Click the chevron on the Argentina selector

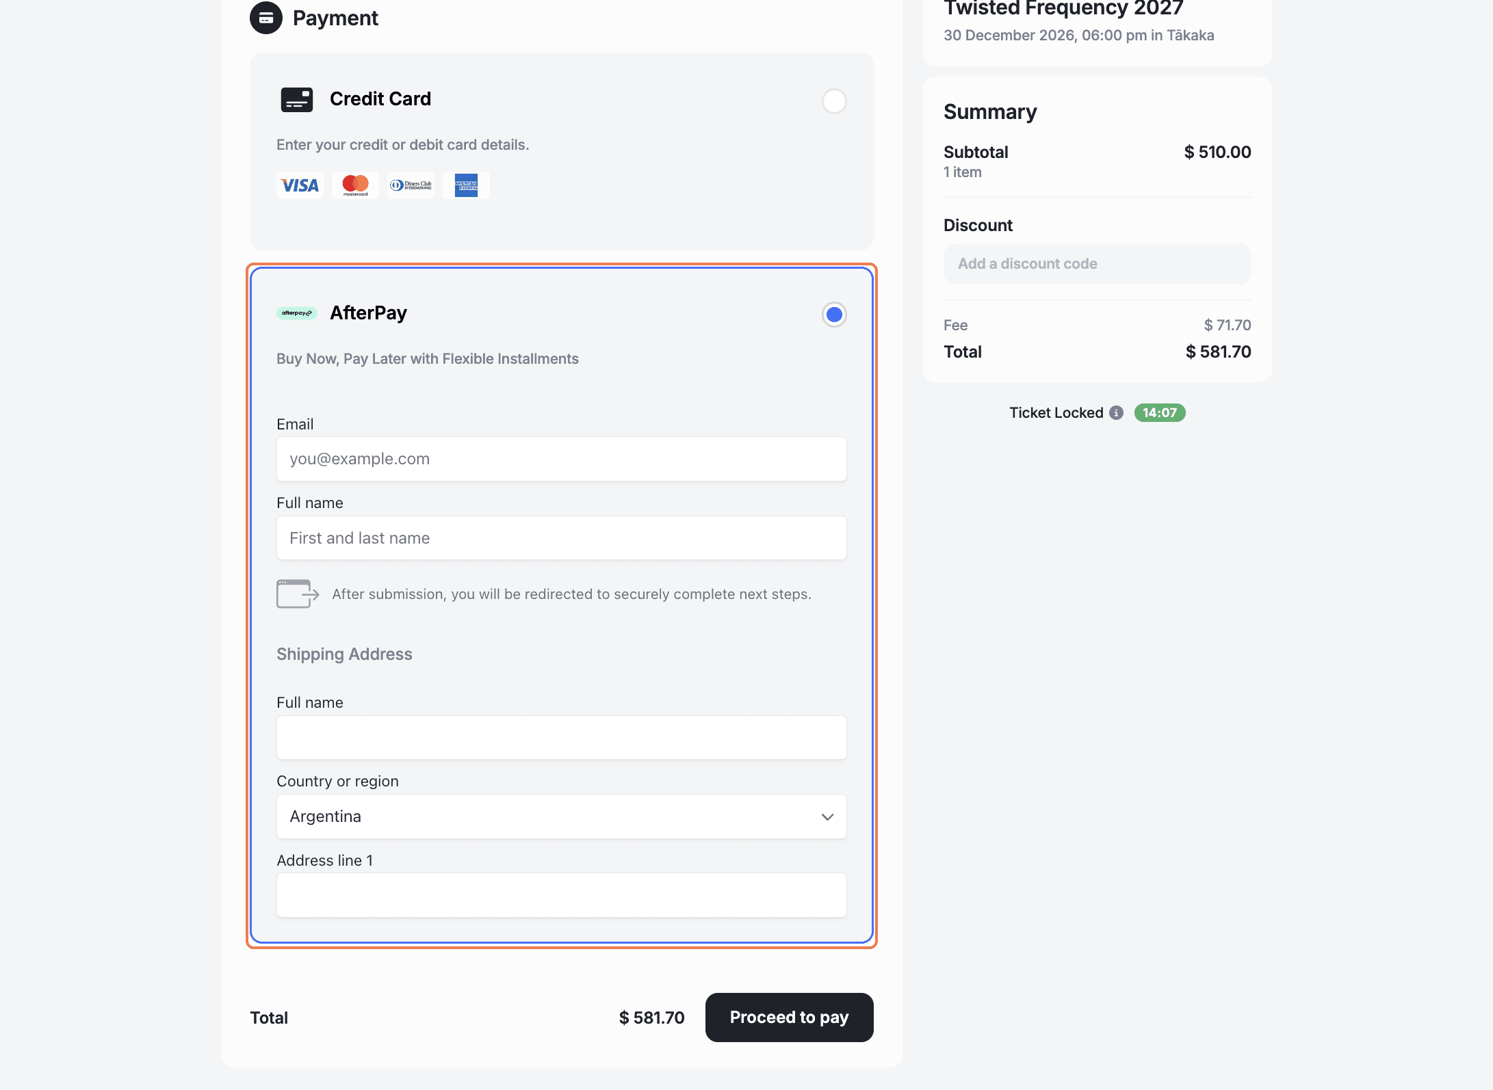coord(827,817)
